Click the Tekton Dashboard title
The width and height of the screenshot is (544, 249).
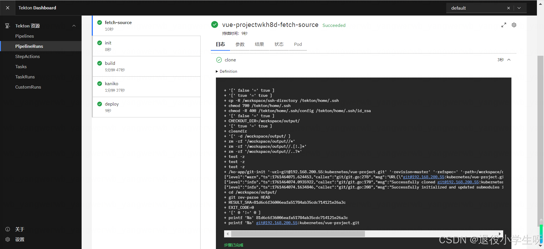pyautogui.click(x=37, y=8)
